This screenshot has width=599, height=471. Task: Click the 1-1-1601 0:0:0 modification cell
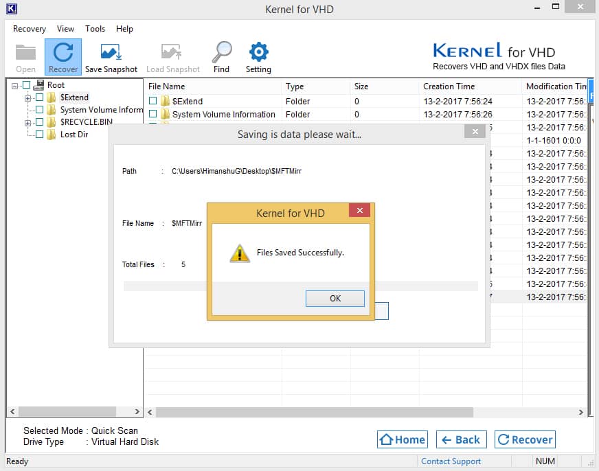coord(554,141)
